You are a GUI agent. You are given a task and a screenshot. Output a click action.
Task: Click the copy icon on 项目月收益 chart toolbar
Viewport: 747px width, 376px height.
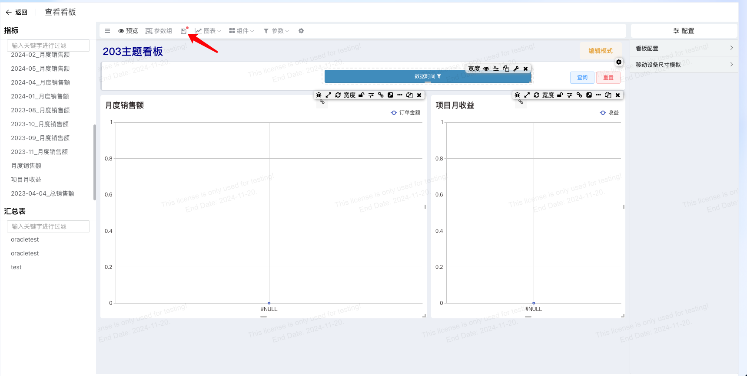608,95
